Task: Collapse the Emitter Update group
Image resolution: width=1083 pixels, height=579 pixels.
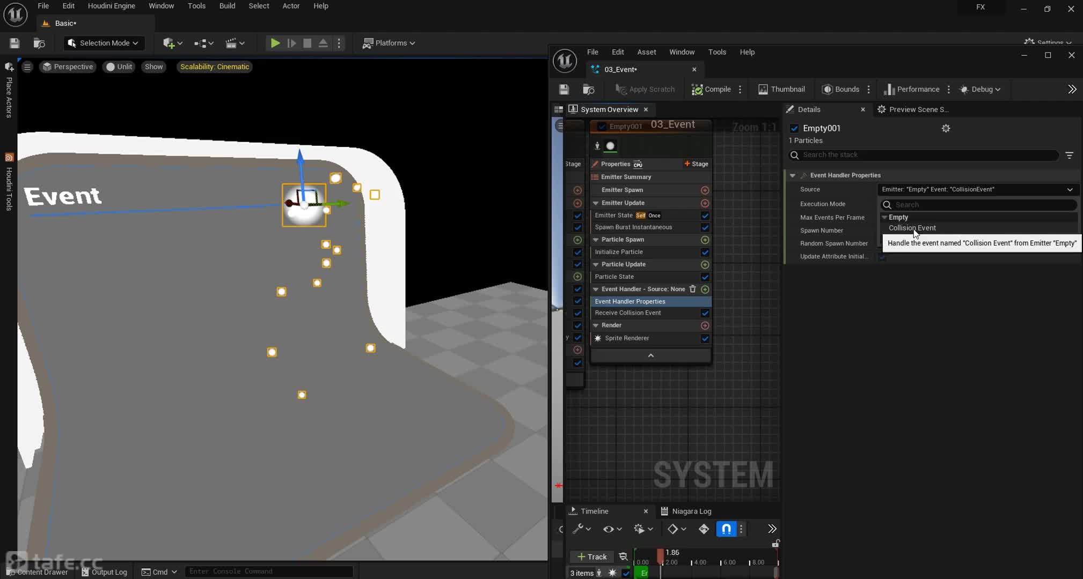Action: pos(595,203)
